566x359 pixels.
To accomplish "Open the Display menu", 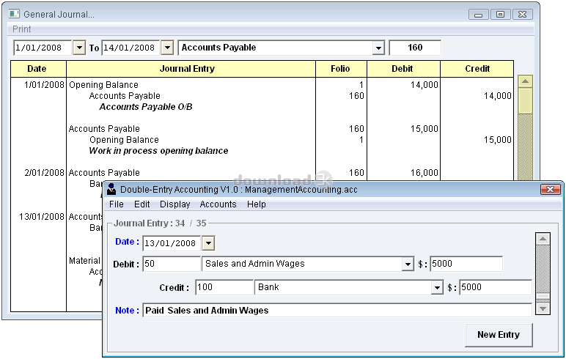I will tap(174, 204).
